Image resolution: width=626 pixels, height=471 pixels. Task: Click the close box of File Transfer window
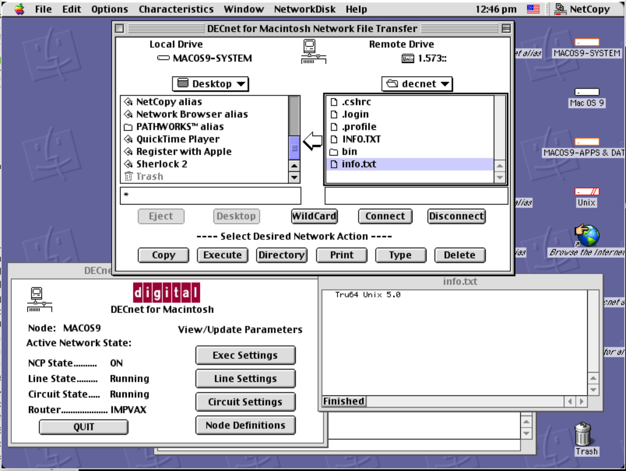click(120, 29)
